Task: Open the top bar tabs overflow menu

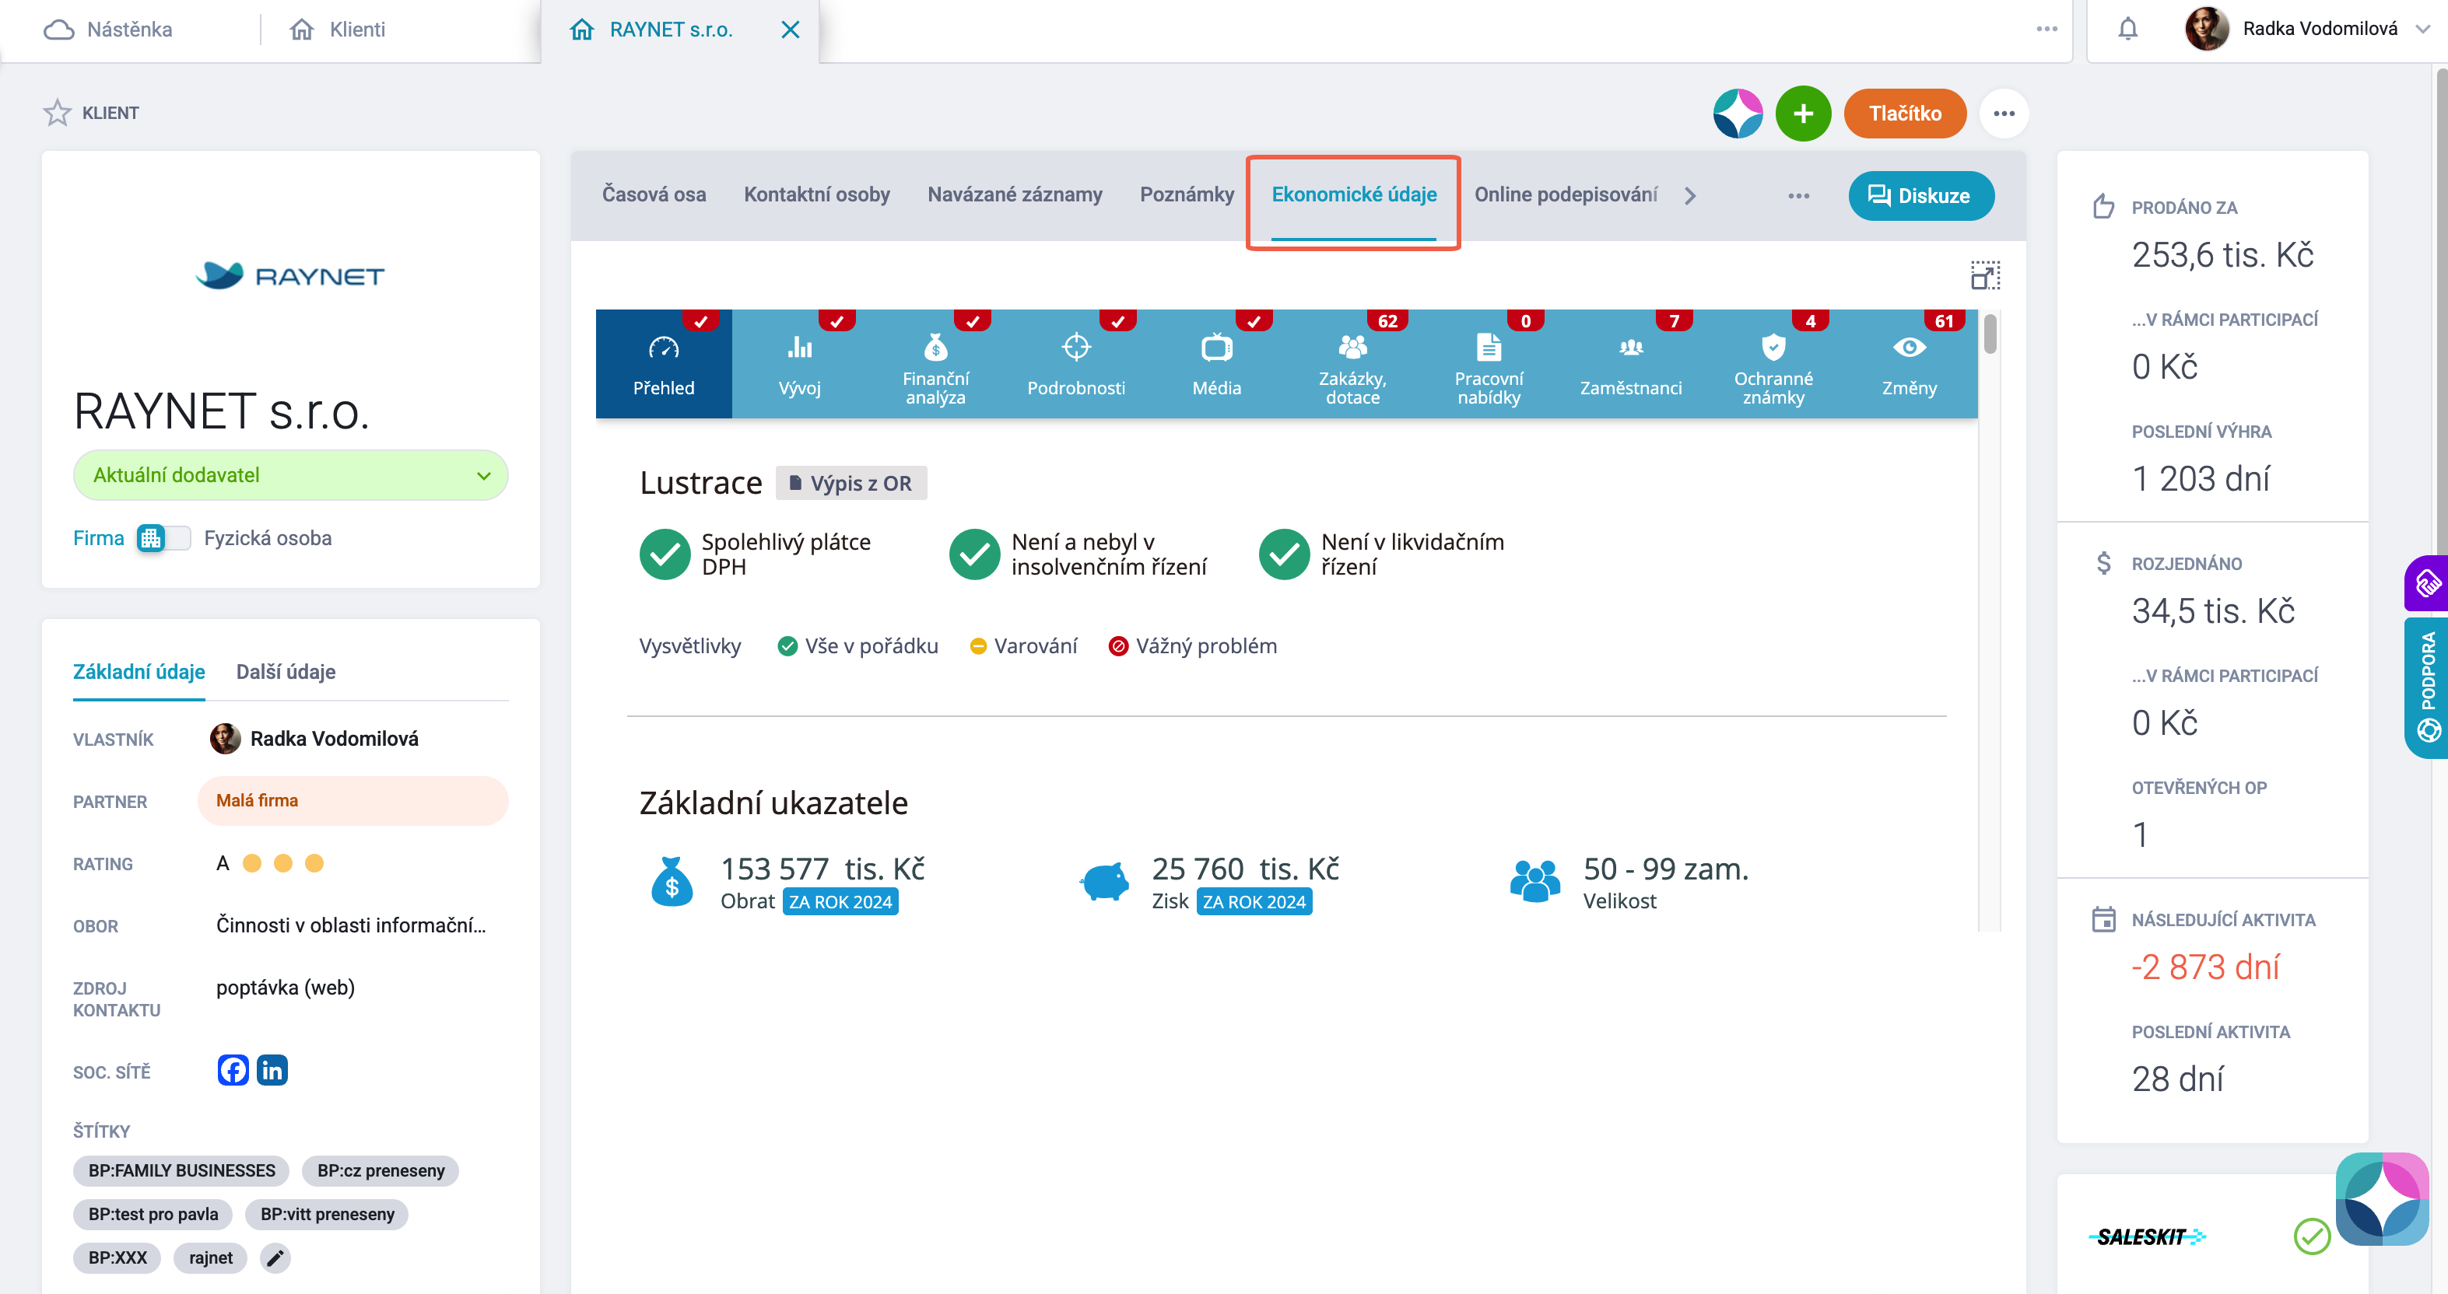Action: click(2047, 30)
